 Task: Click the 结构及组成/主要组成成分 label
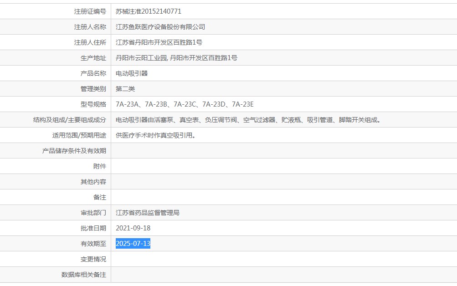70,120
